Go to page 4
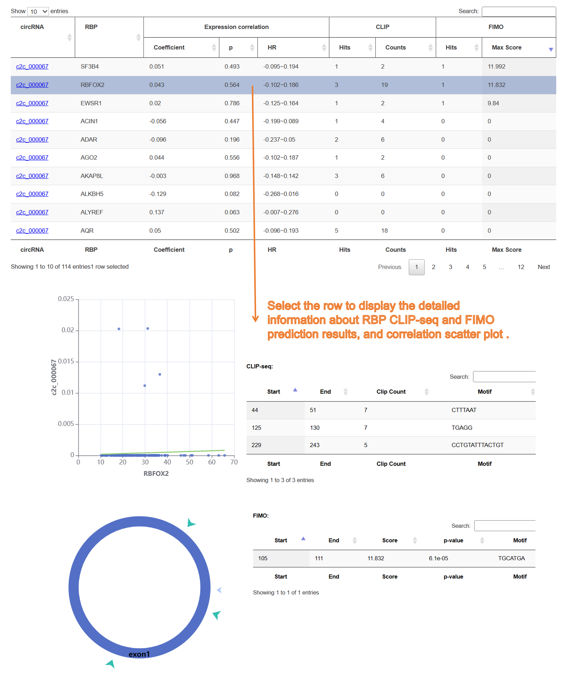The image size is (566, 675). (467, 267)
